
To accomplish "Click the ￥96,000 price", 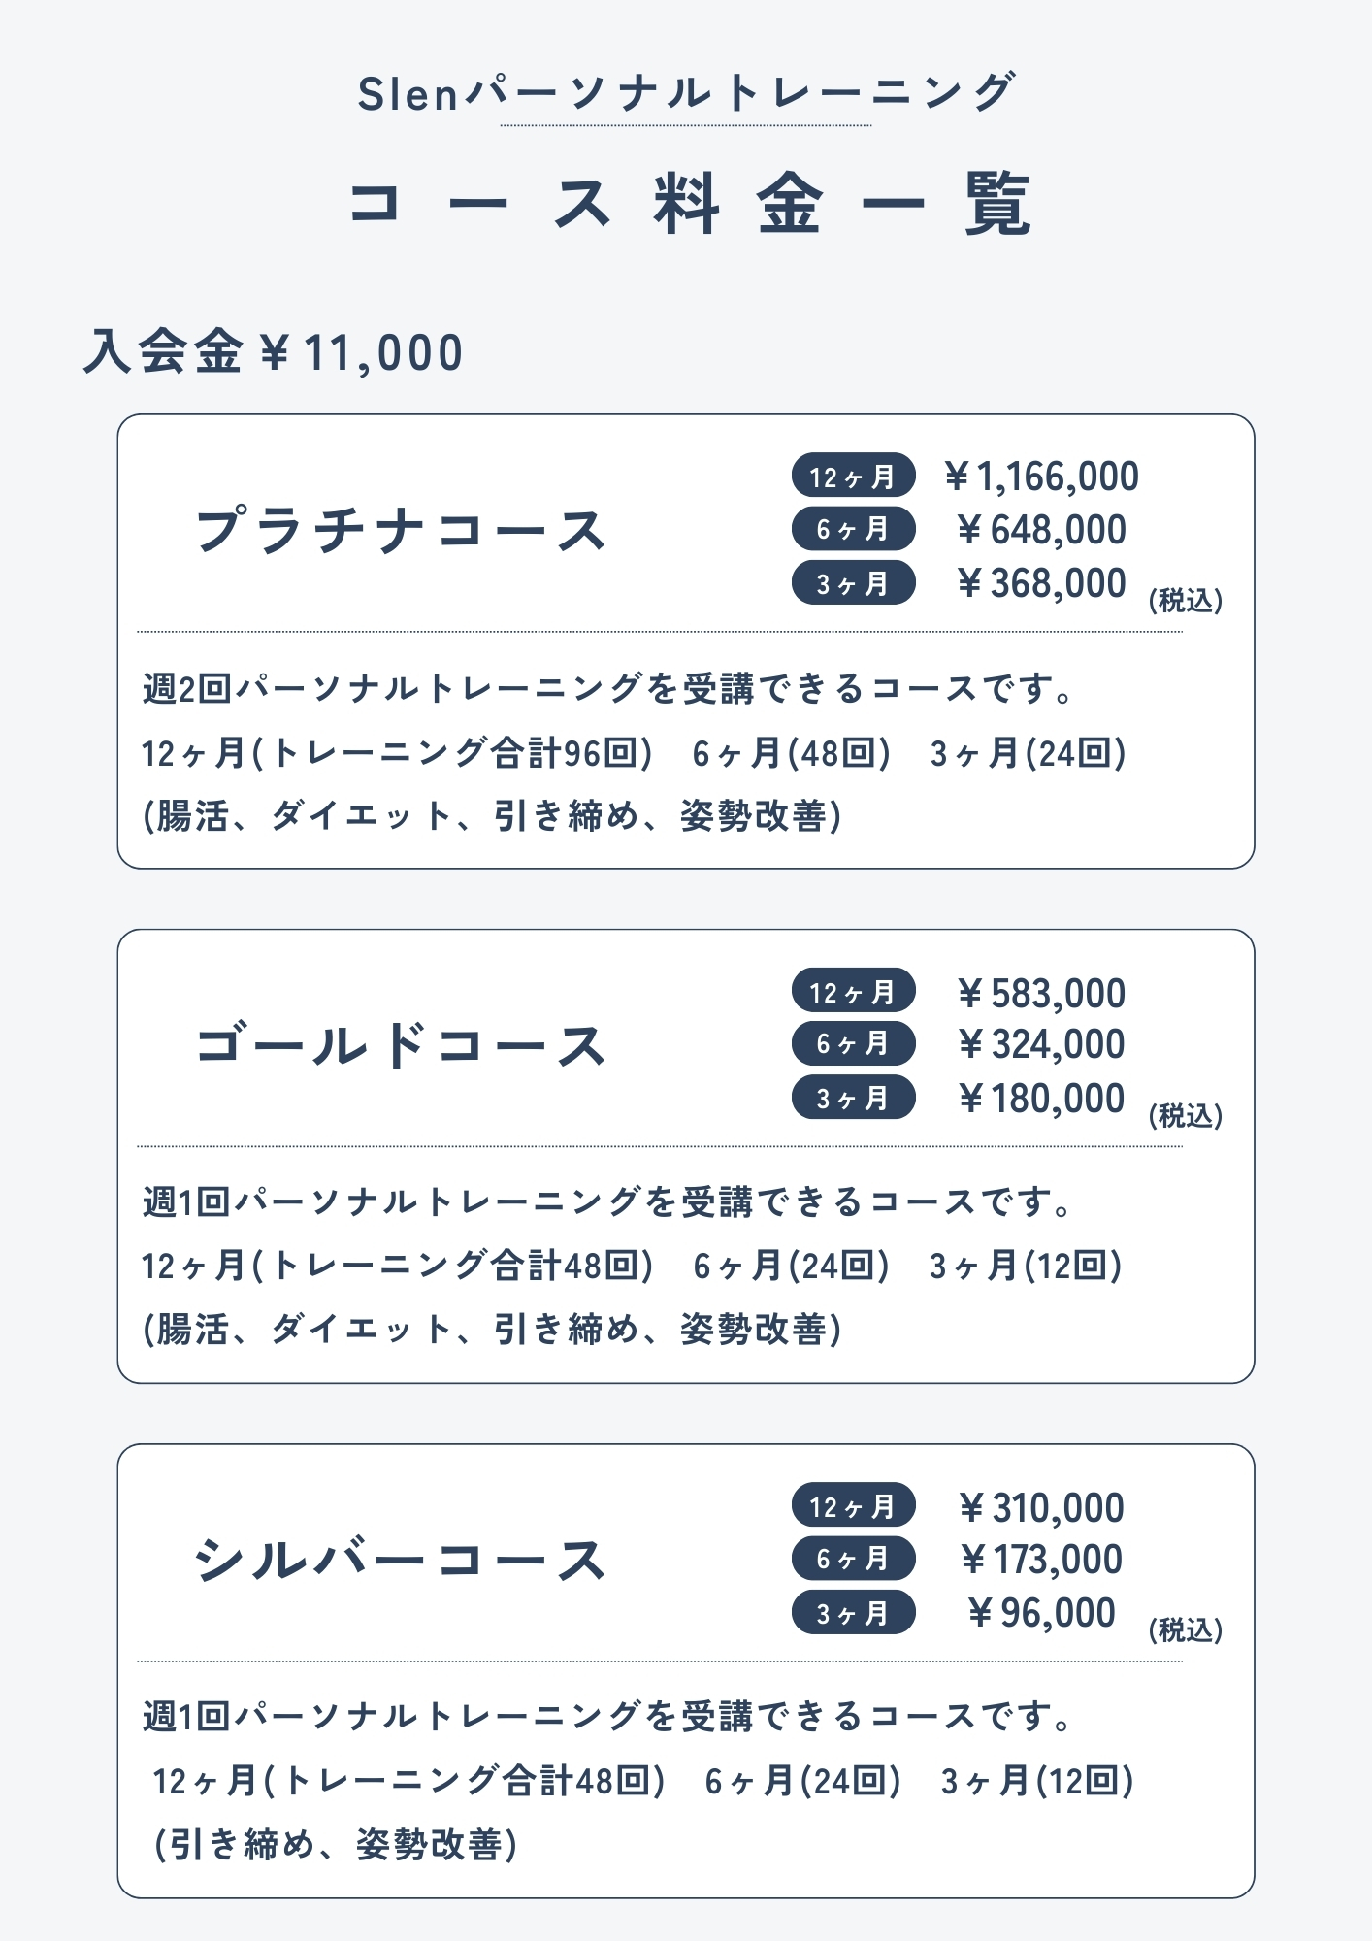I will [x=1041, y=1613].
